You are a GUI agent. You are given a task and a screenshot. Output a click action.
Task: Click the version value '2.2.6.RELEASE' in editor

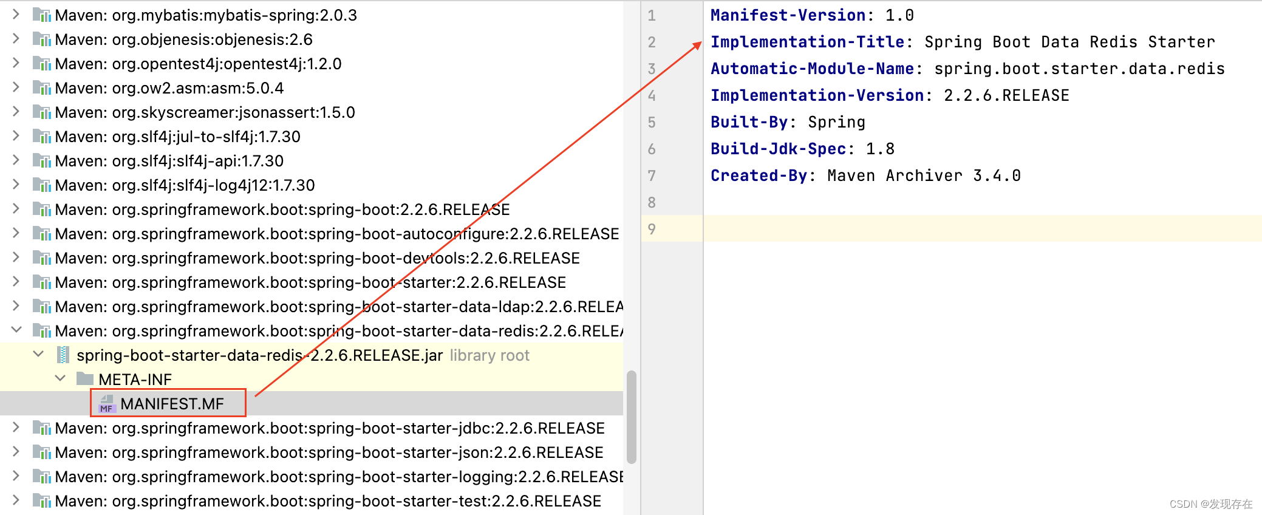tap(1006, 95)
